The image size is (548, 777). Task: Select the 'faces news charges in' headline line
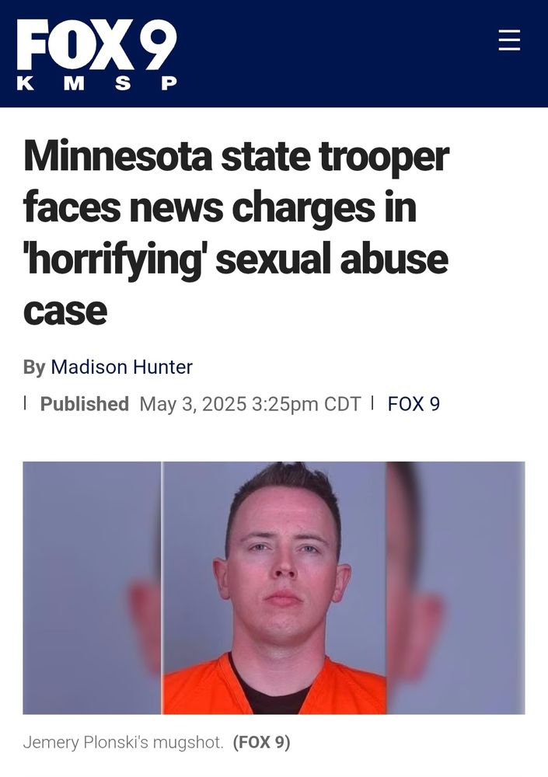click(x=220, y=209)
